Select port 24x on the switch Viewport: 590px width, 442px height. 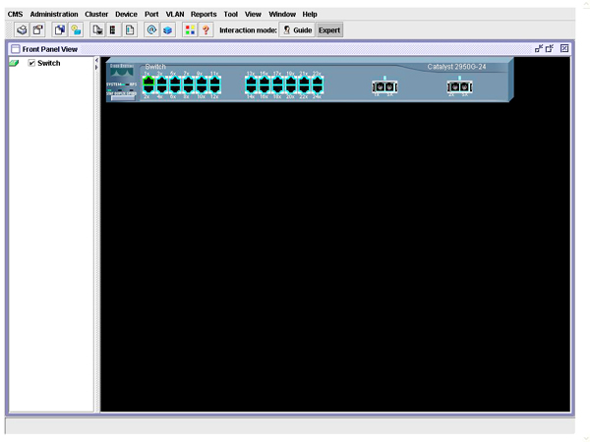pos(318,89)
